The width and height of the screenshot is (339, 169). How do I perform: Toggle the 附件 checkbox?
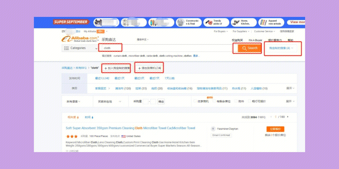point(236,101)
